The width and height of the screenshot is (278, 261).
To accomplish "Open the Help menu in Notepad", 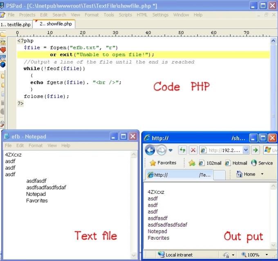I will (66, 146).
